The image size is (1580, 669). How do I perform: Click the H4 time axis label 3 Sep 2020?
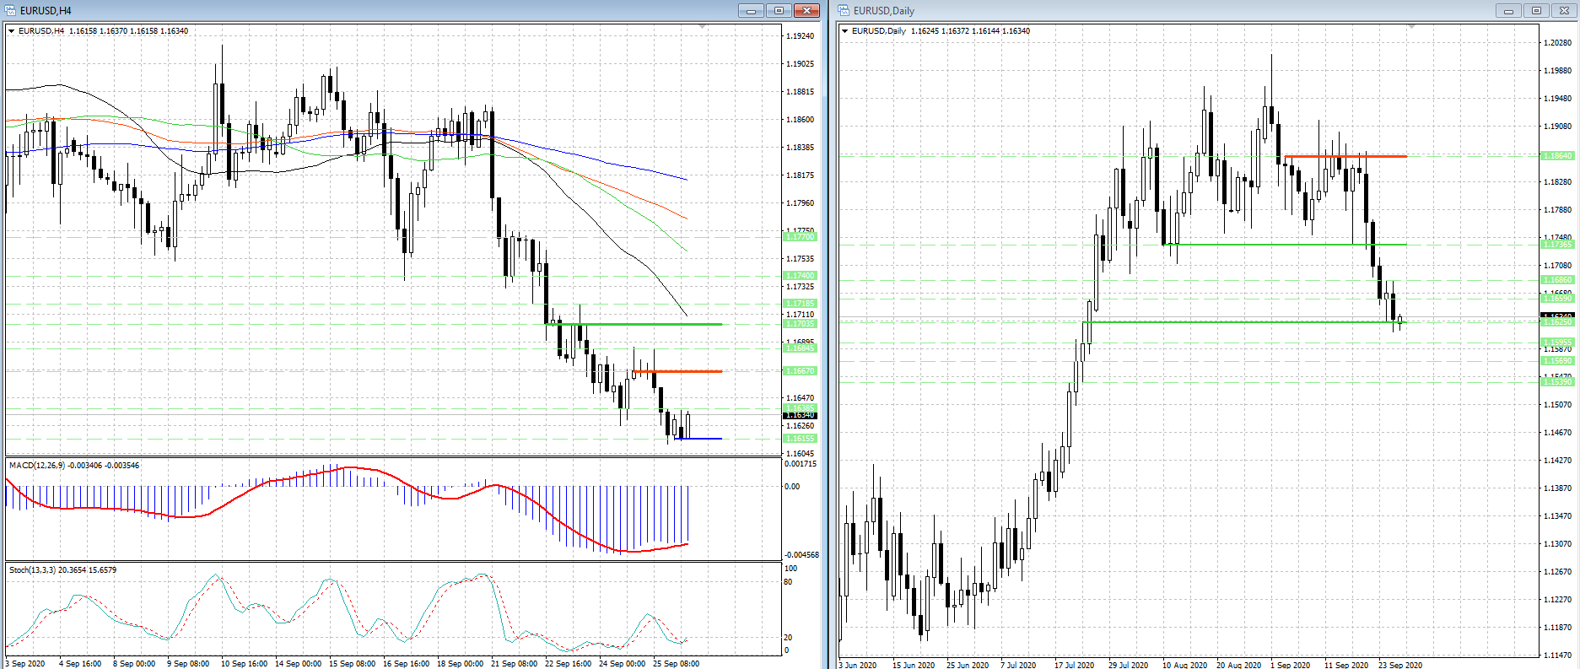coord(25,664)
